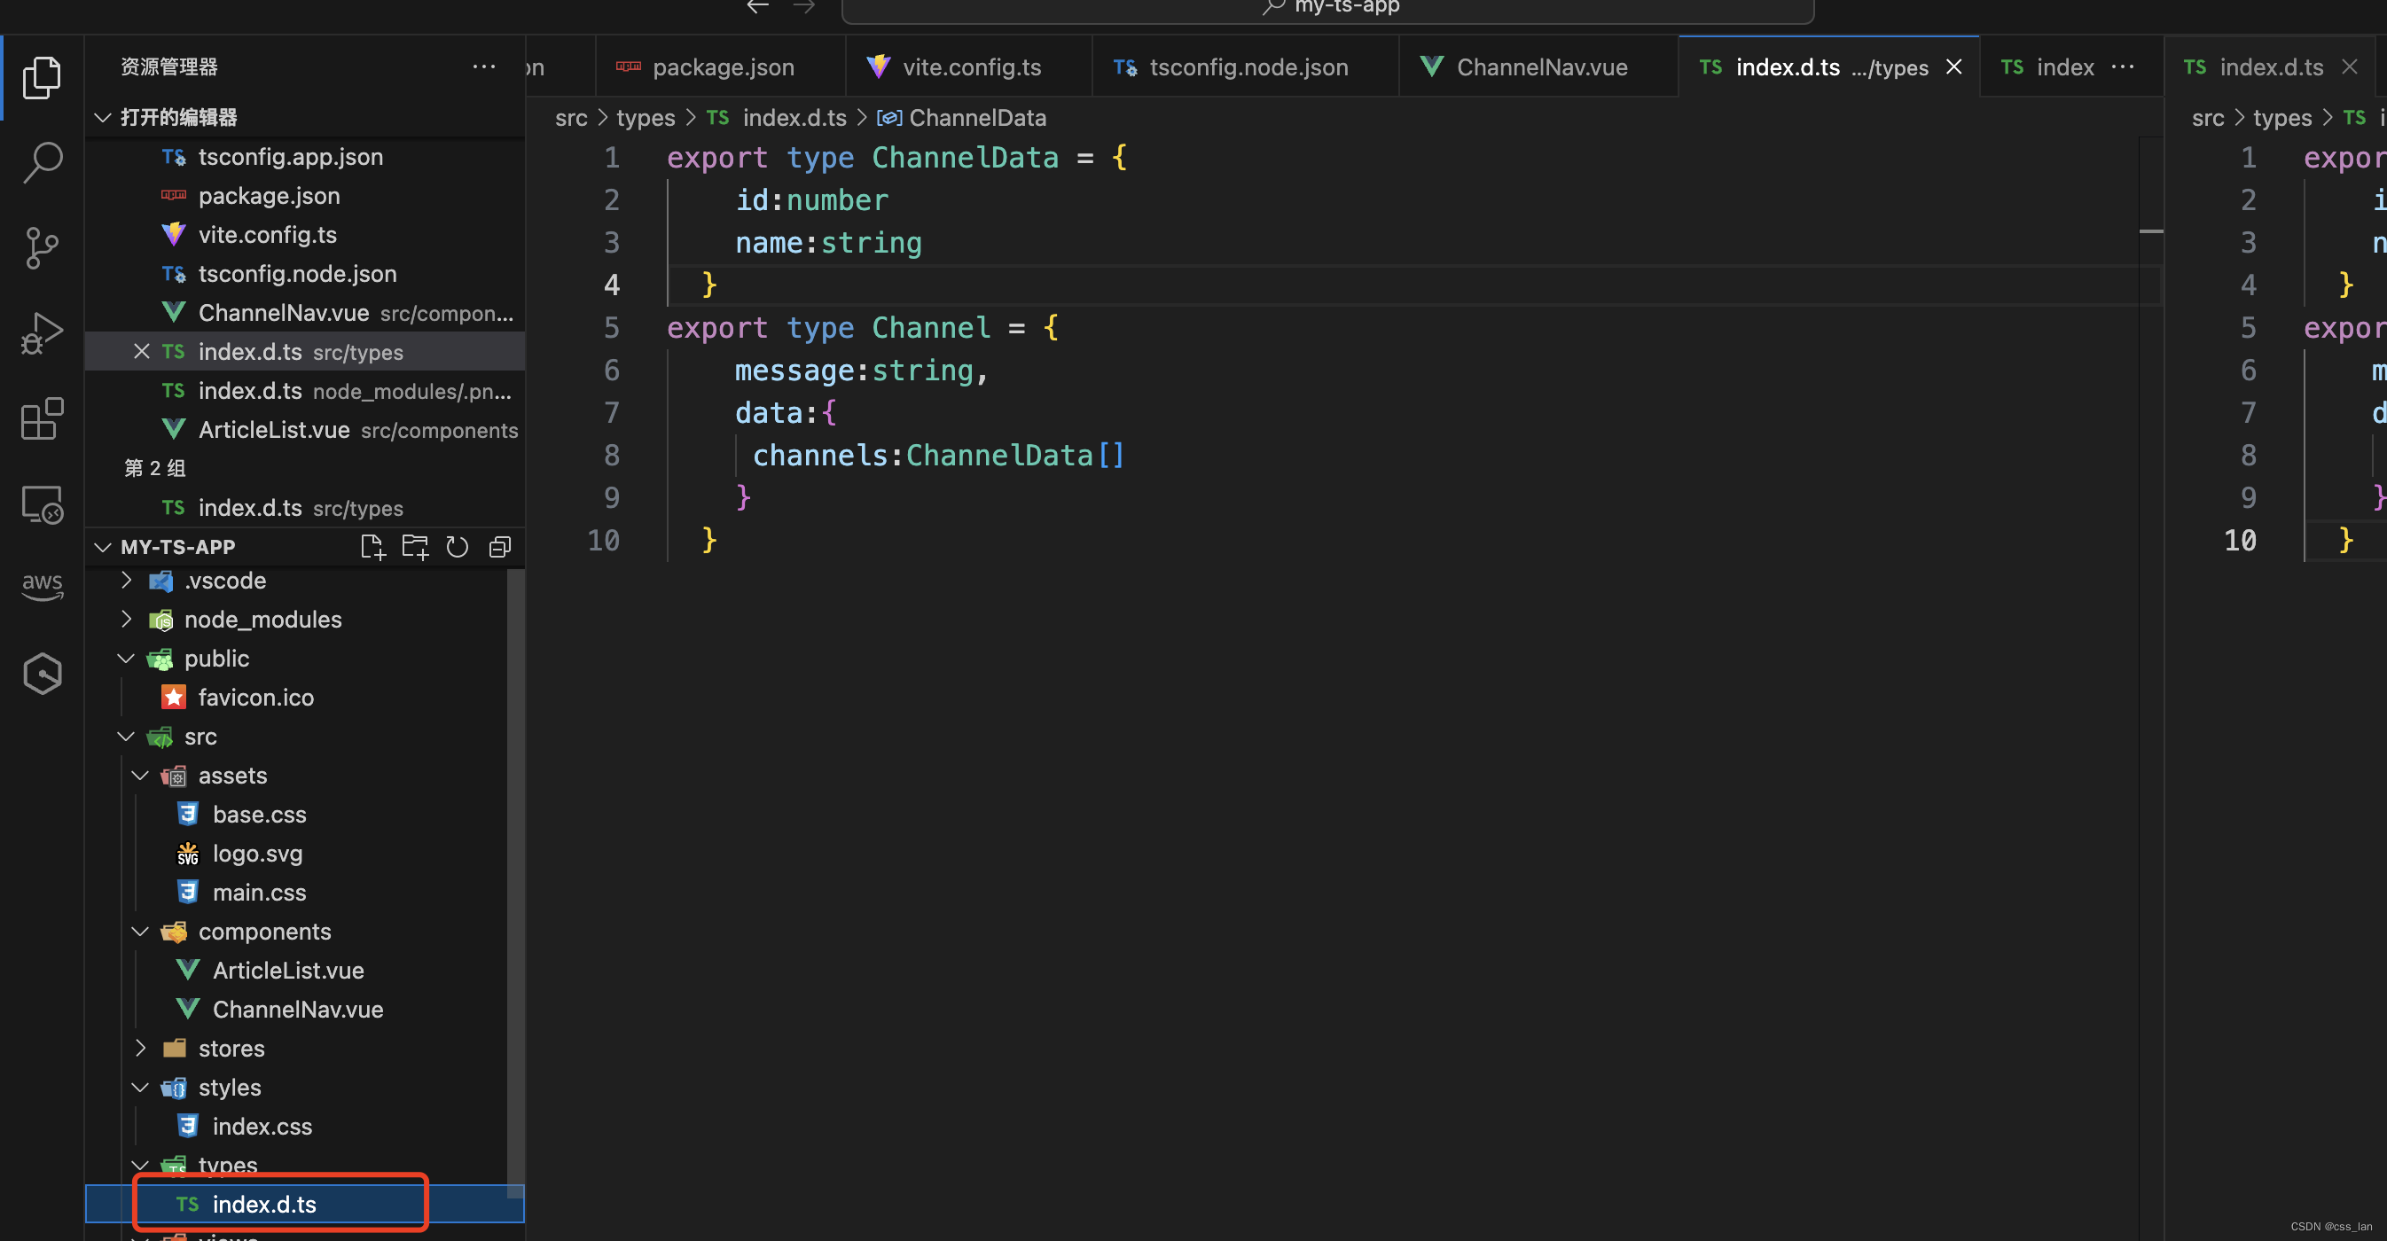Image resolution: width=2387 pixels, height=1241 pixels.
Task: Create a new file using the Explorer toolbar icon
Action: point(373,546)
